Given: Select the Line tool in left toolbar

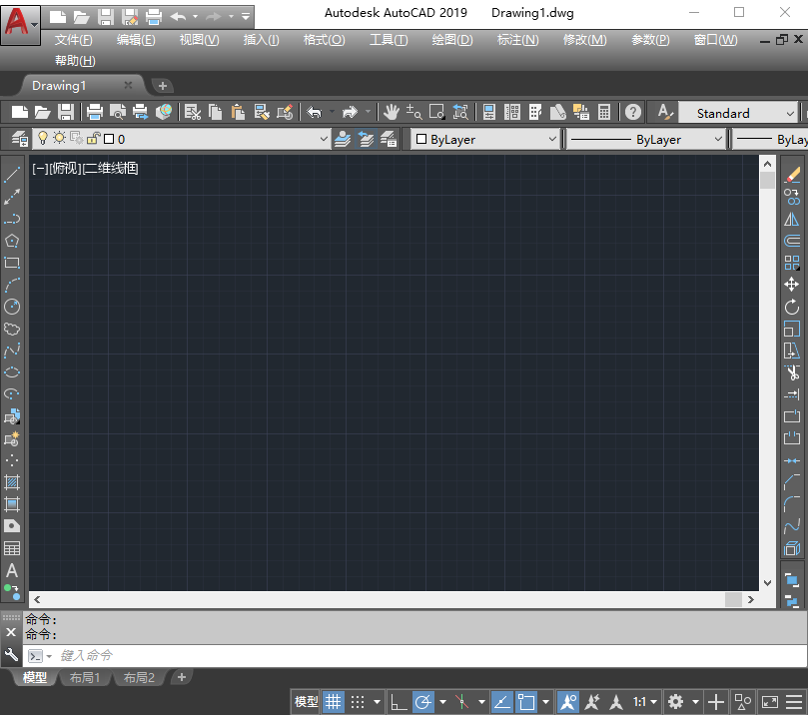Looking at the screenshot, I should (12, 175).
